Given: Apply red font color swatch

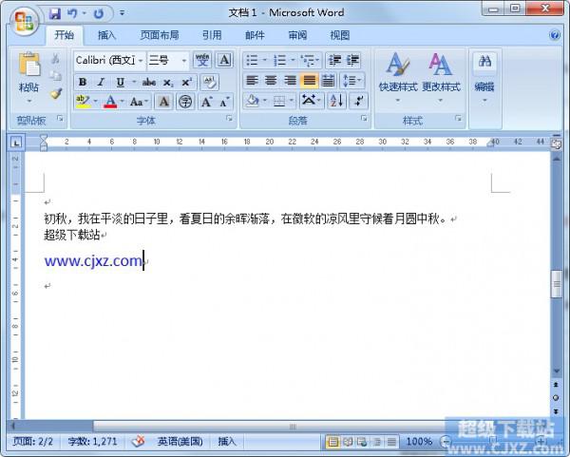Looking at the screenshot, I should coord(110,102).
